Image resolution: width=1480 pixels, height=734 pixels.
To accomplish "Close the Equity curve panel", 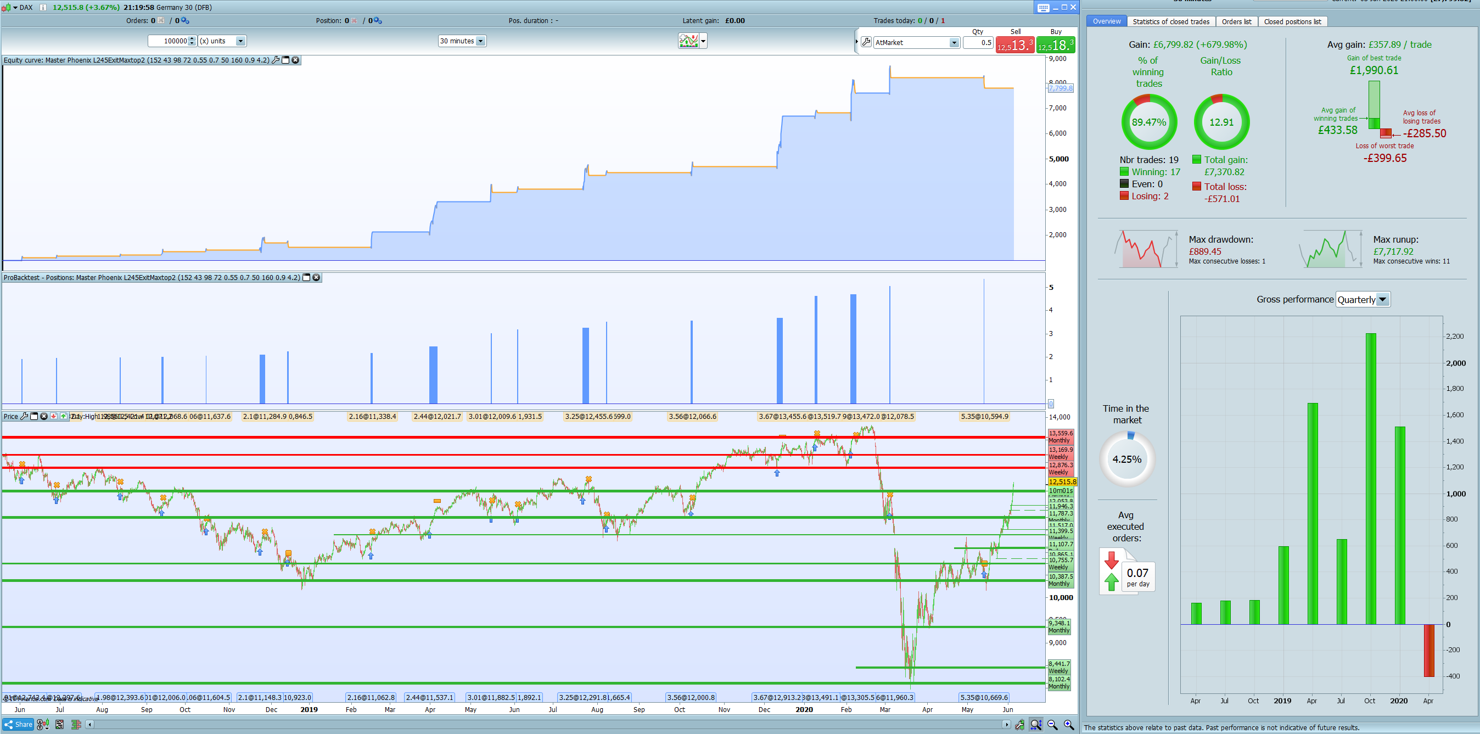I will (x=295, y=60).
